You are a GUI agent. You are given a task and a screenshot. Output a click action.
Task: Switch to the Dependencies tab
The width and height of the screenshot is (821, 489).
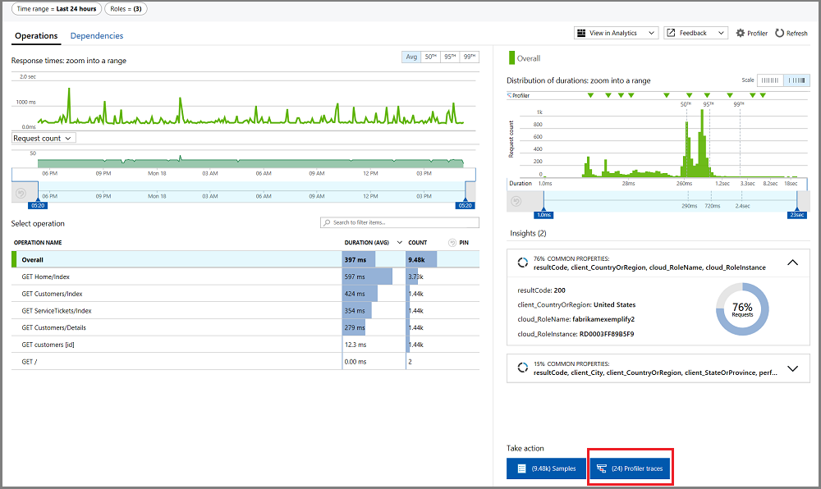(97, 35)
